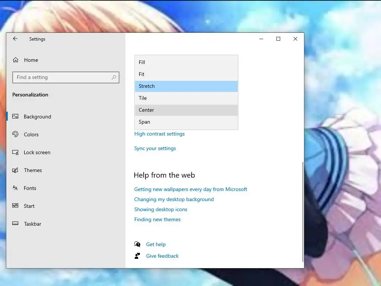Viewport: 381px width, 286px height.
Task: Click the Themes brush icon
Action: (x=15, y=170)
